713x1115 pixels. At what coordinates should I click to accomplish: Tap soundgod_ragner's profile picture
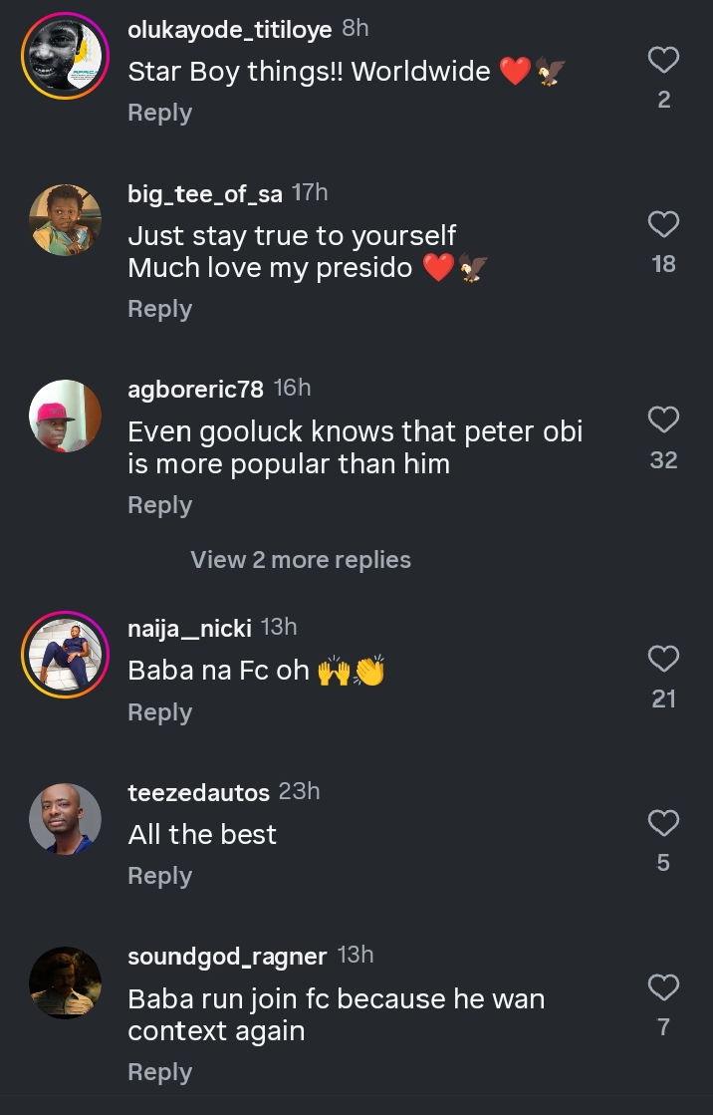[65, 982]
